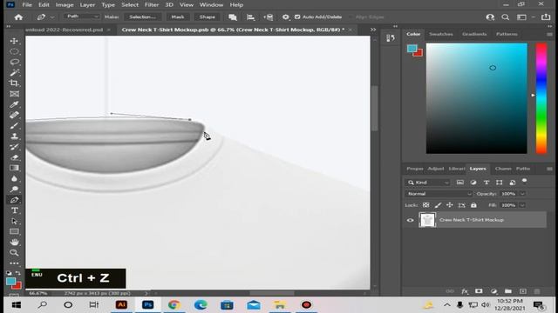558x313 pixels.
Task: Open the Layers panel menu
Action: (x=549, y=169)
